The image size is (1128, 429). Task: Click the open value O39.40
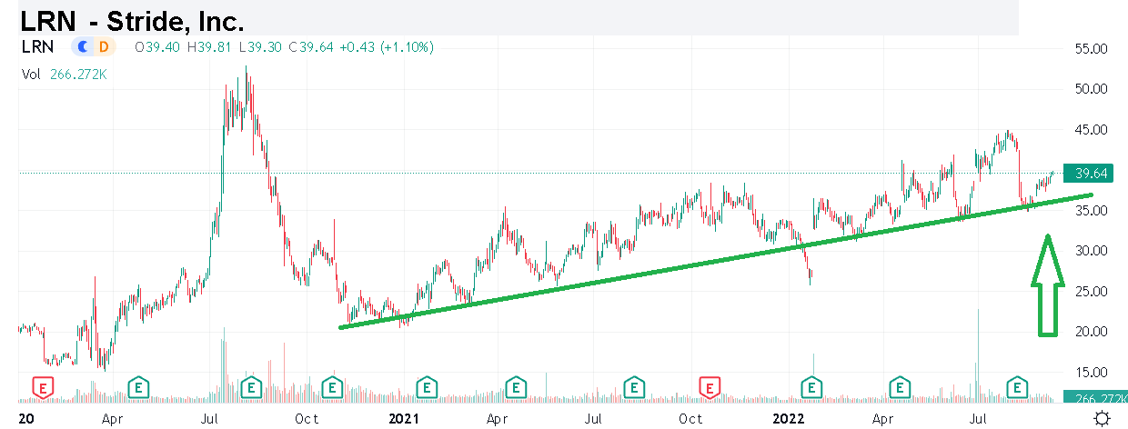coord(158,46)
